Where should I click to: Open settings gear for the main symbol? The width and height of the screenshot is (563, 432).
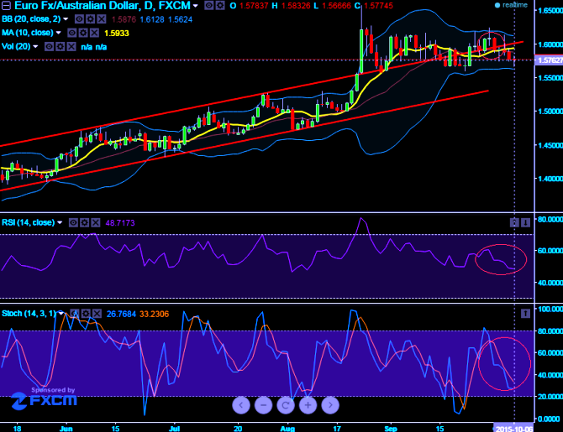point(220,5)
